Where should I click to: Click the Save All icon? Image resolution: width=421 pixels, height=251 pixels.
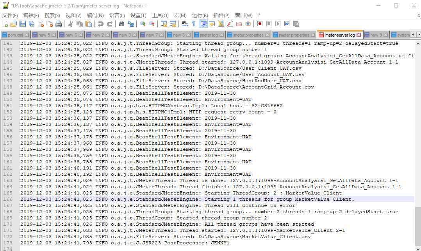tap(32, 24)
